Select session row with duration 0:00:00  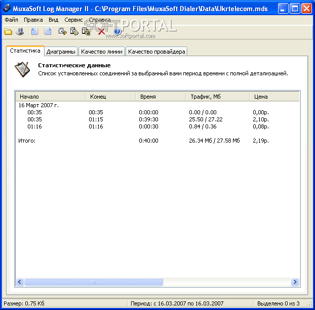(158, 112)
